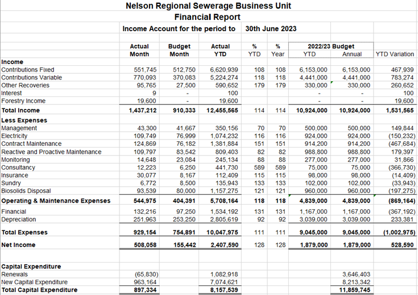Screen dimensions: 418x295
Task: Select Net Income actual YTD 2,407,590
Action: (x=225, y=245)
